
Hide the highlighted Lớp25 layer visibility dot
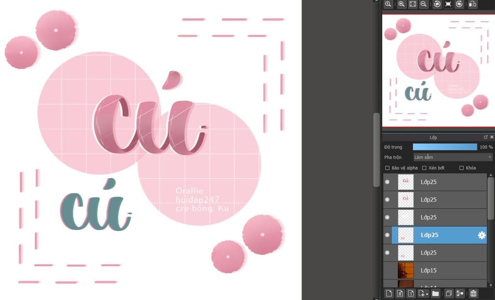(x=387, y=235)
